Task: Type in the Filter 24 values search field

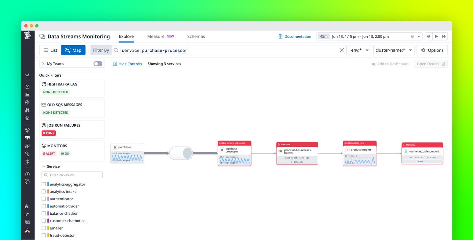Action: coord(72,175)
